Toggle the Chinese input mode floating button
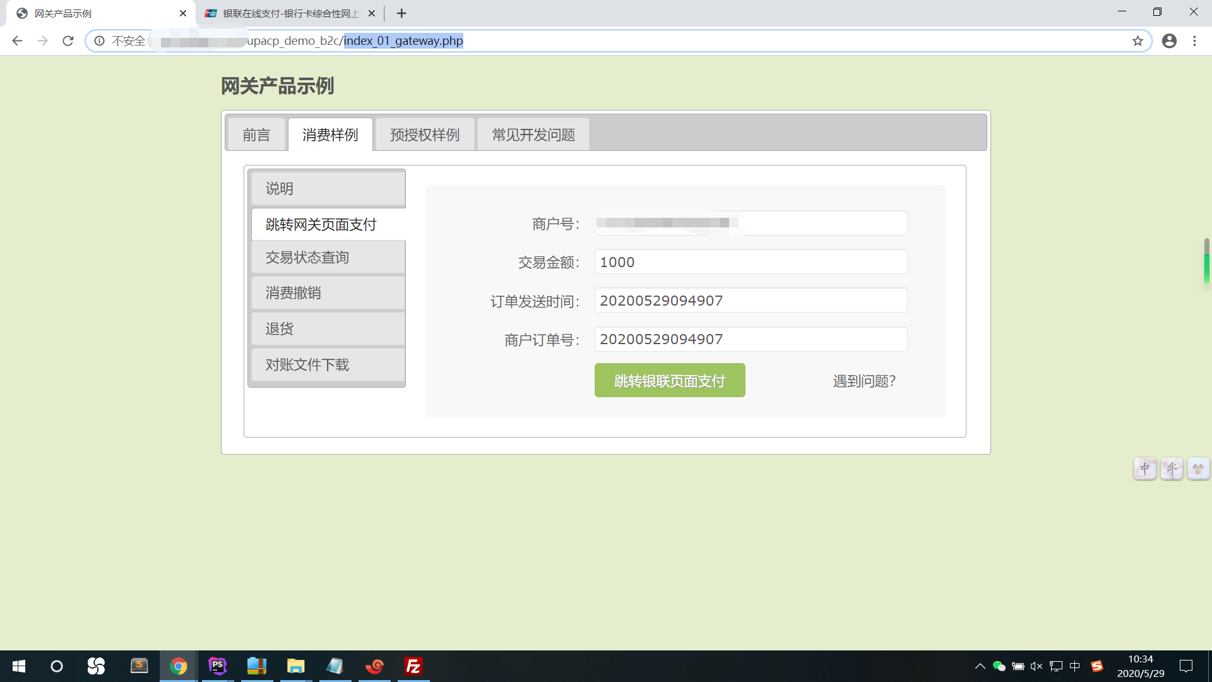The image size is (1212, 682). coord(1144,469)
